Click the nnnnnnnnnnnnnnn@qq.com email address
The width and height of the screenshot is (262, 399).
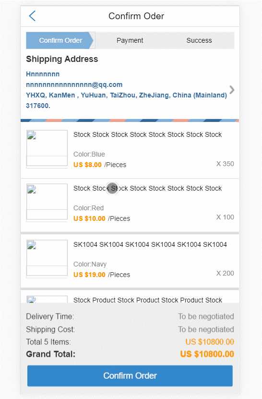(x=74, y=85)
